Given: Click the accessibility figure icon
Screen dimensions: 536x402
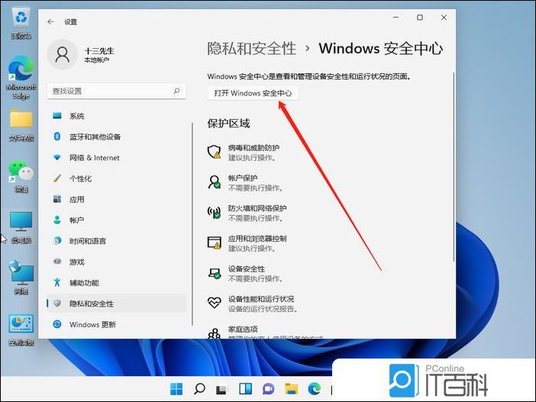Looking at the screenshot, I should pos(57,282).
